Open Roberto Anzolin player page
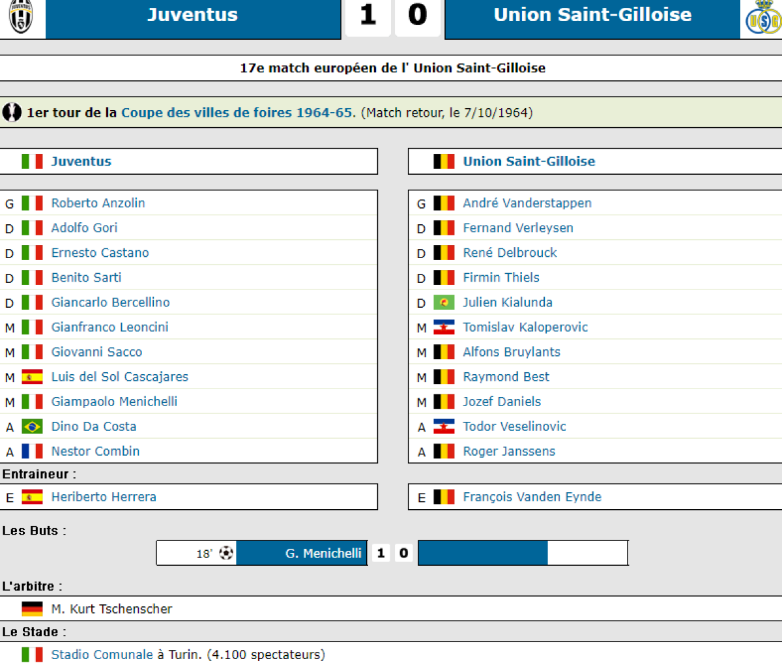Viewport: 782px width, 663px height. click(98, 203)
